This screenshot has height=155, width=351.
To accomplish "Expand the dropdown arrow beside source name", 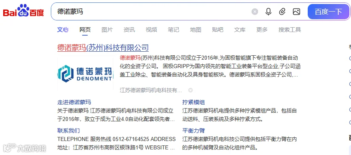I will point(190,91).
